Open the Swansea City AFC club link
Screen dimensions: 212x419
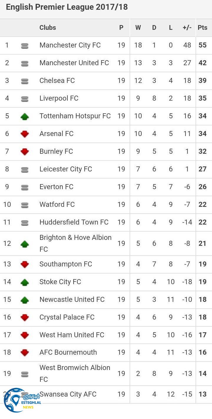coord(68,394)
